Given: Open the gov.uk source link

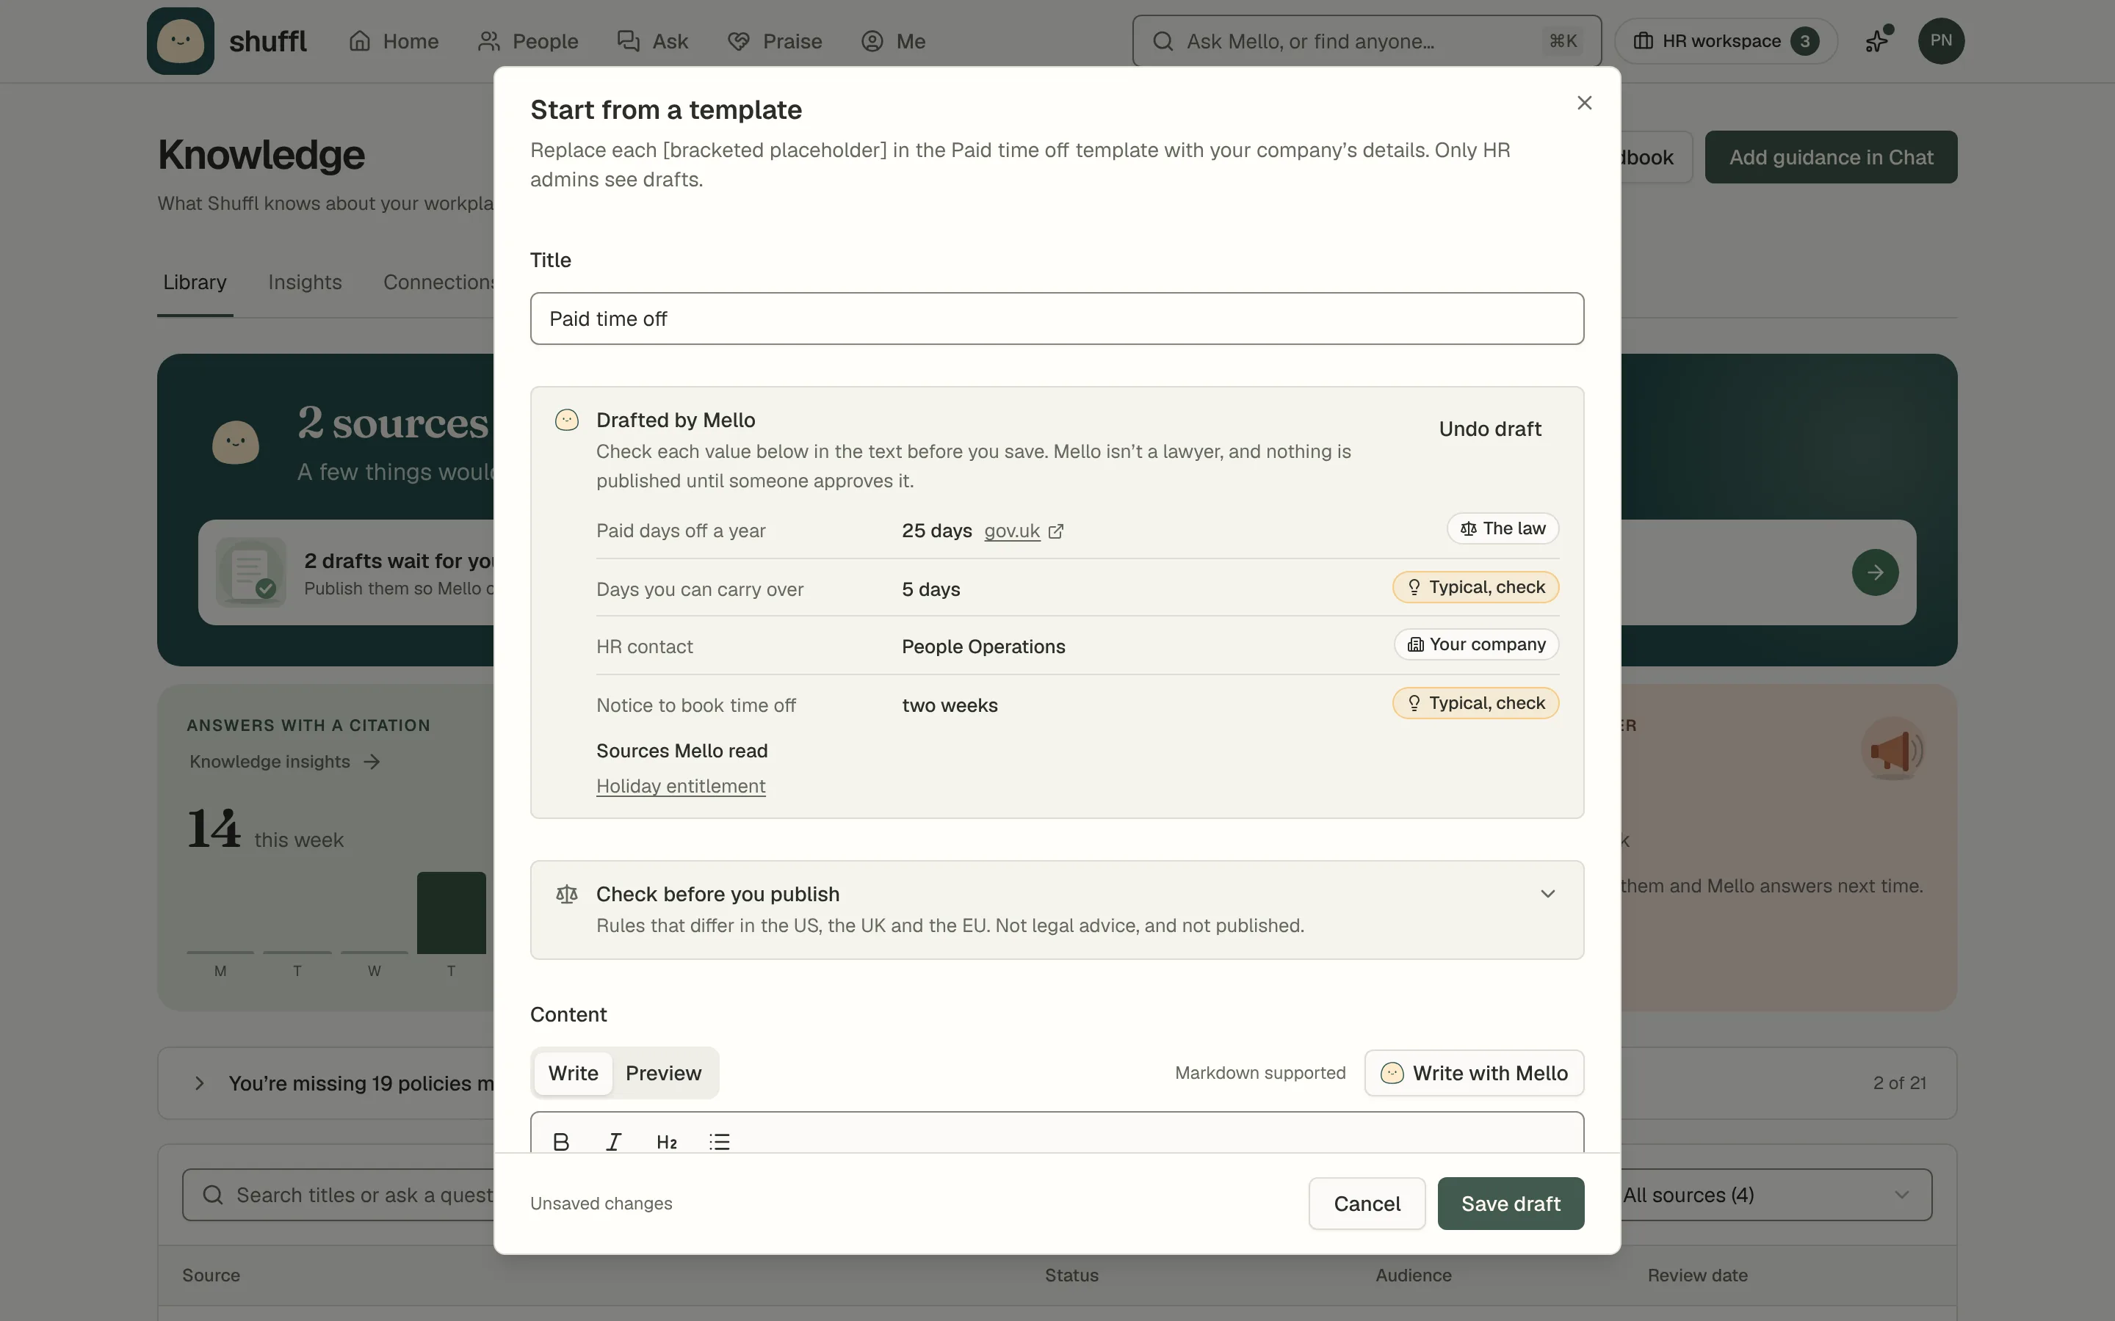Looking at the screenshot, I should tap(1011, 531).
